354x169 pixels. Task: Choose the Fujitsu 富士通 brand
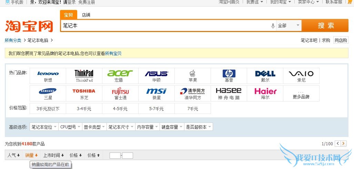point(120,93)
